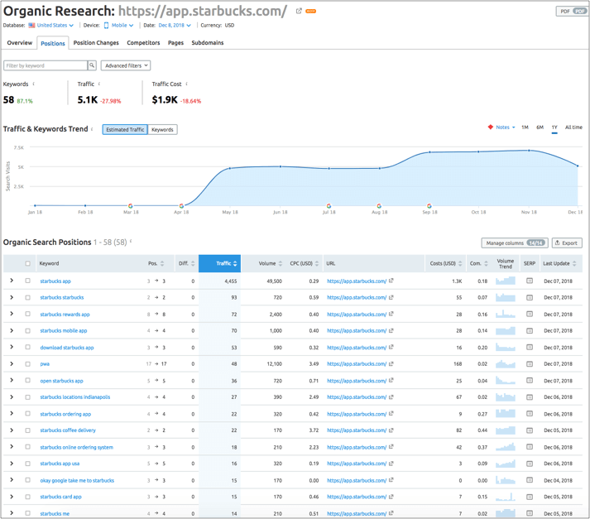590x519 pixels.
Task: Open SERP snapshot for starbucks coffee delivery
Action: point(530,430)
